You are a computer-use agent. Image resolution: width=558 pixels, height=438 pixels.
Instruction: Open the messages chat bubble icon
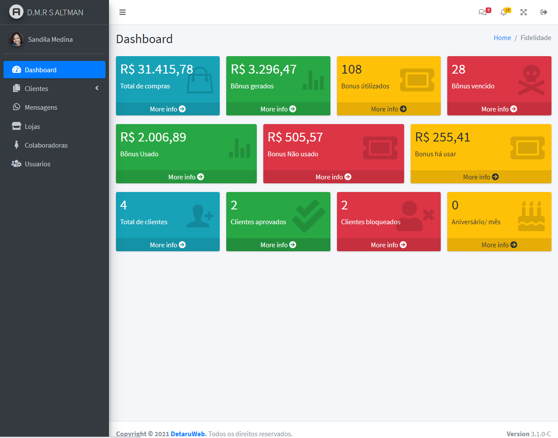(x=483, y=12)
